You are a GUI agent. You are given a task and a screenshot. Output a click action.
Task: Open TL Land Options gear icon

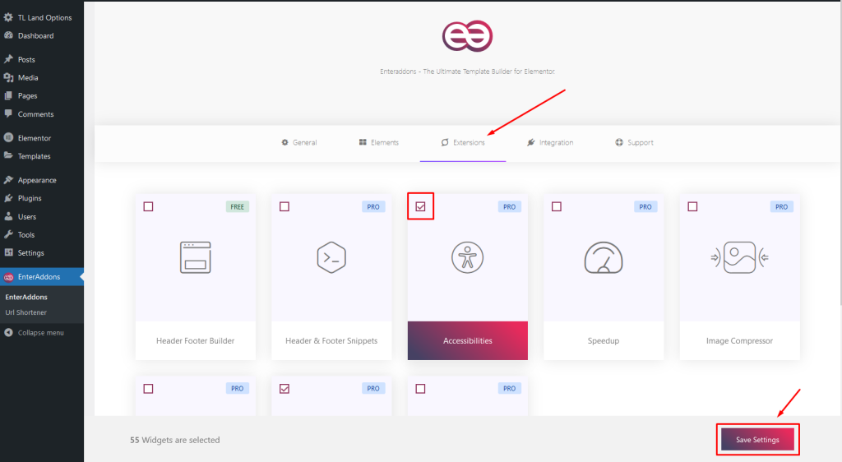(8, 17)
